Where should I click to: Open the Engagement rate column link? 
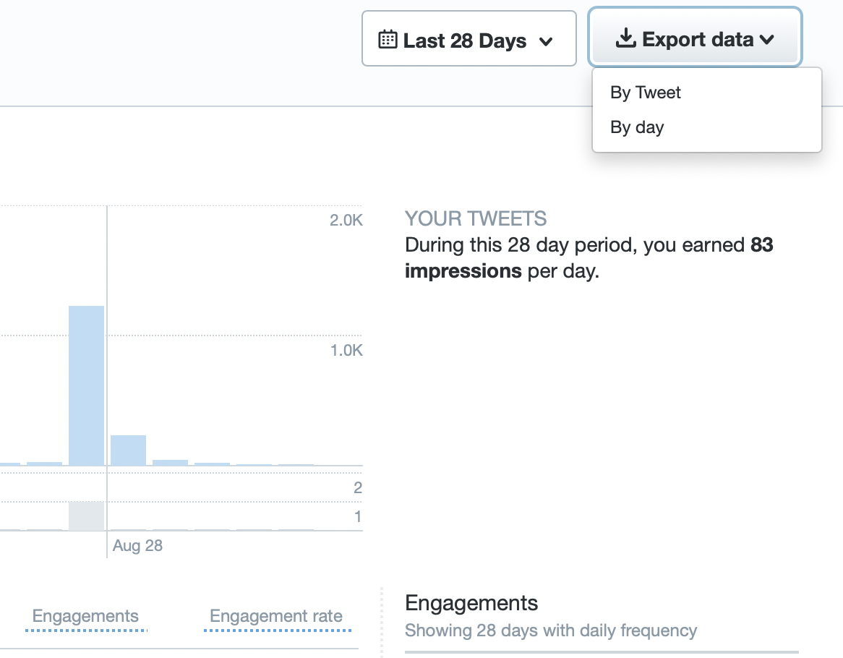pos(276,617)
